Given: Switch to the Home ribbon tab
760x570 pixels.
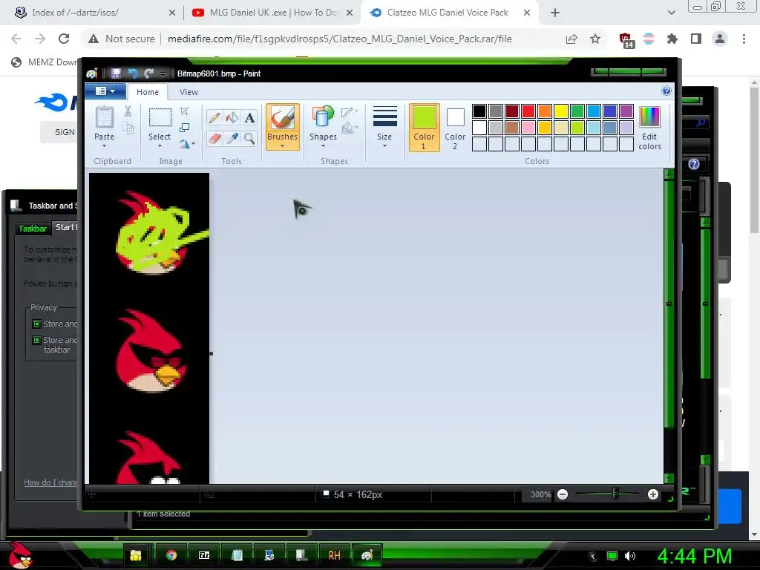Looking at the screenshot, I should pos(148,91).
